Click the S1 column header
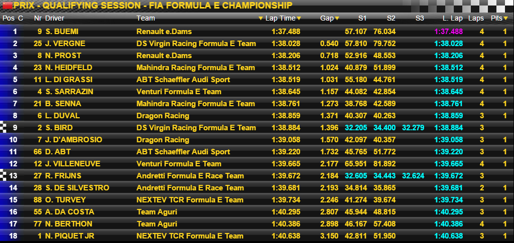 (362, 19)
